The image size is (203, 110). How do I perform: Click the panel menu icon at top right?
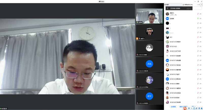[x=201, y=5]
